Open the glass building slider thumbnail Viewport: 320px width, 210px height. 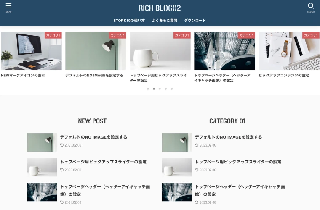coord(224,51)
